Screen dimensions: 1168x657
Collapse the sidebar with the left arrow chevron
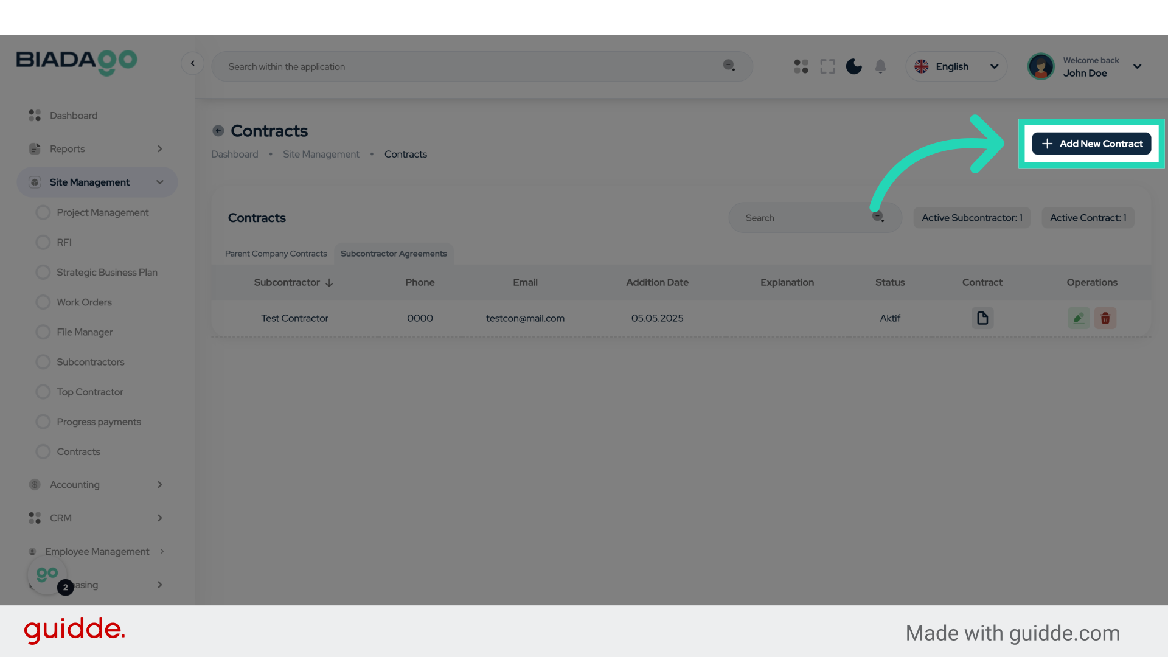[193, 63]
